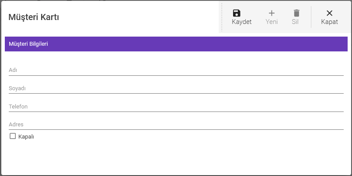Click the blank form area below Kapalı
This screenshot has width=352, height=176.
click(x=175, y=157)
